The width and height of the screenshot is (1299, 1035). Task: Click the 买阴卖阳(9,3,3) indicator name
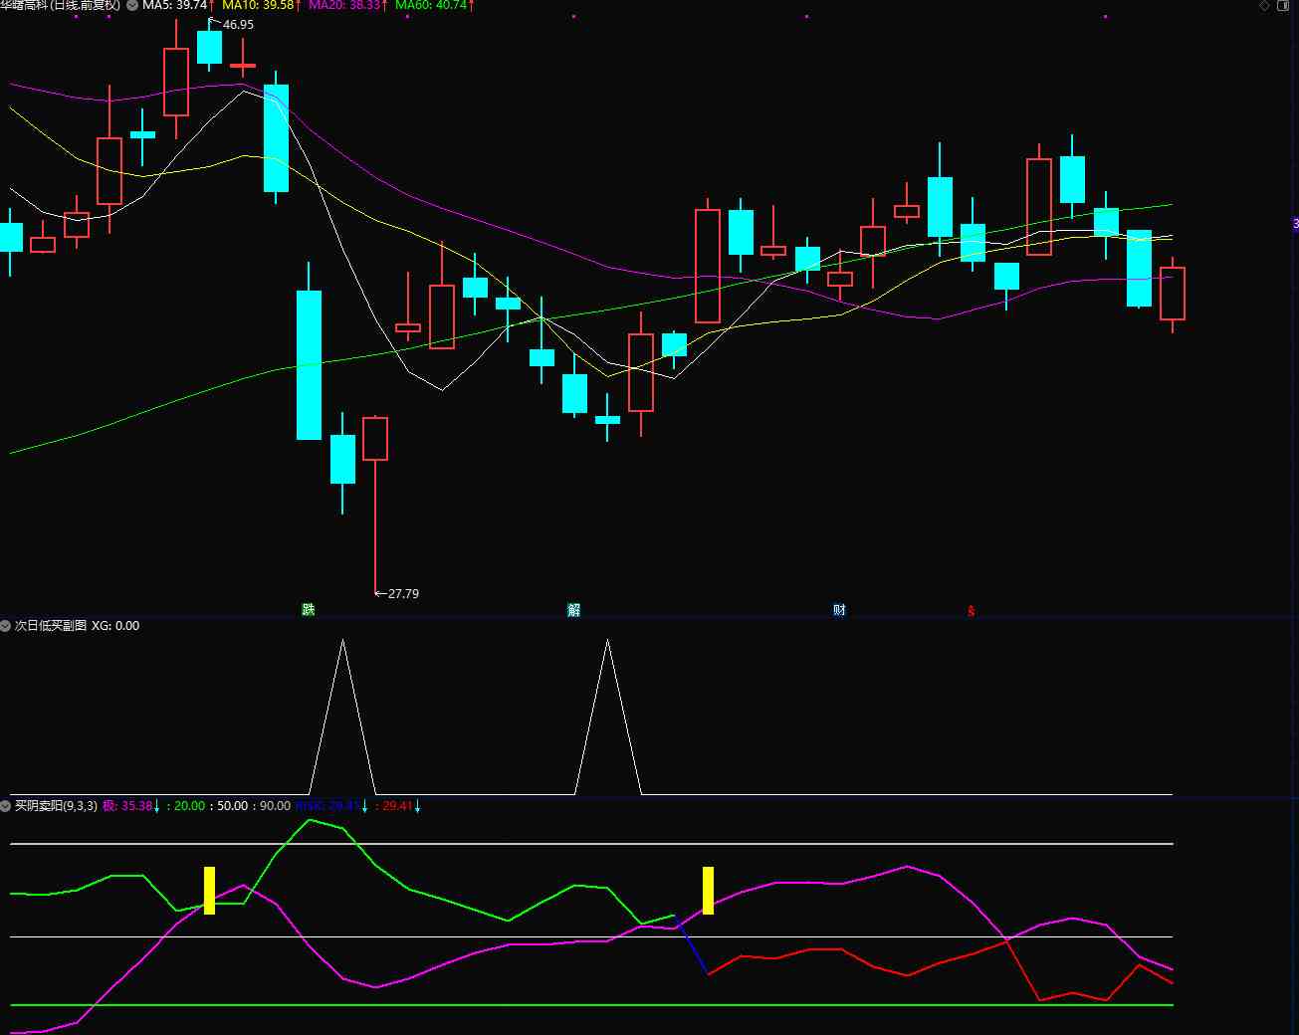[56, 806]
